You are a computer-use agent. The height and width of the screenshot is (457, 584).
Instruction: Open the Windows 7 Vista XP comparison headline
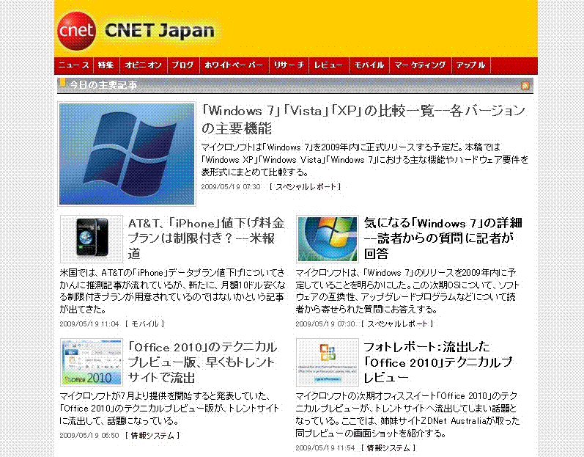(363, 120)
